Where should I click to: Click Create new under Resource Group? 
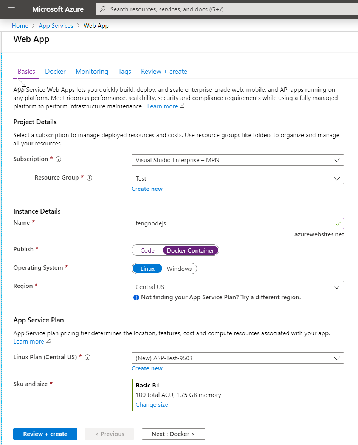(147, 189)
